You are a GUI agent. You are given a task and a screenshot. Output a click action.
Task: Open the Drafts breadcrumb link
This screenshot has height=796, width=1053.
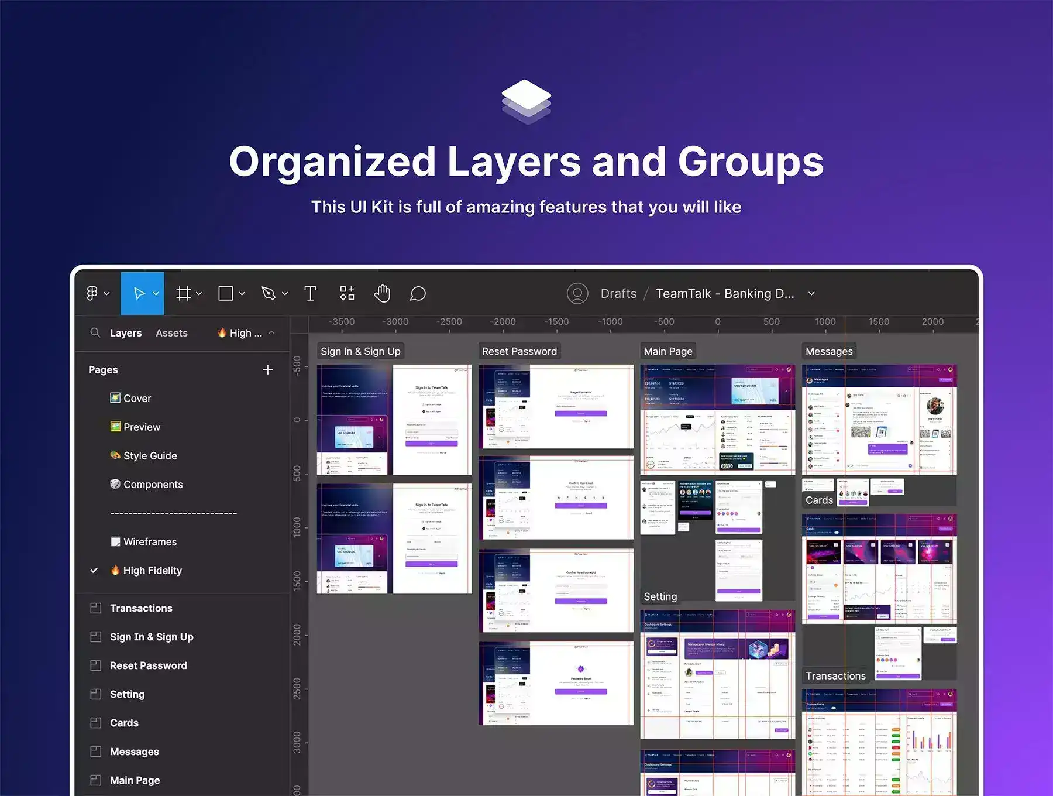tap(618, 294)
